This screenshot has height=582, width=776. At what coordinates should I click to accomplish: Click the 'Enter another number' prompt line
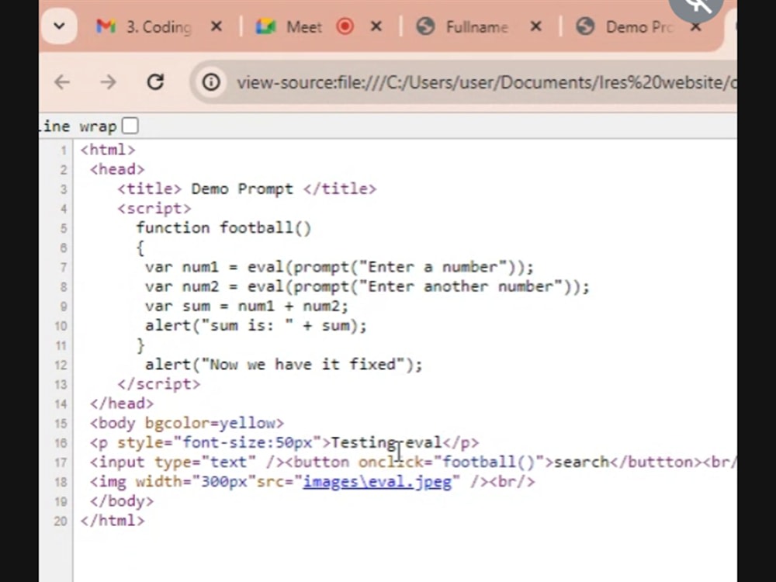[367, 286]
